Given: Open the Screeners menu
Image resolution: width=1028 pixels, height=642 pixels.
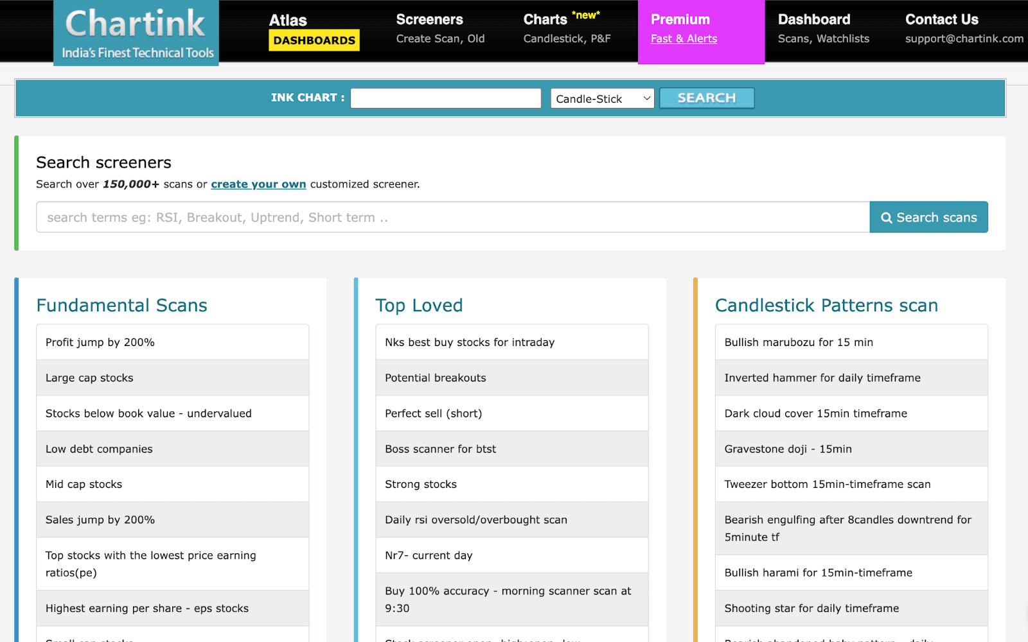Looking at the screenshot, I should click(x=429, y=19).
